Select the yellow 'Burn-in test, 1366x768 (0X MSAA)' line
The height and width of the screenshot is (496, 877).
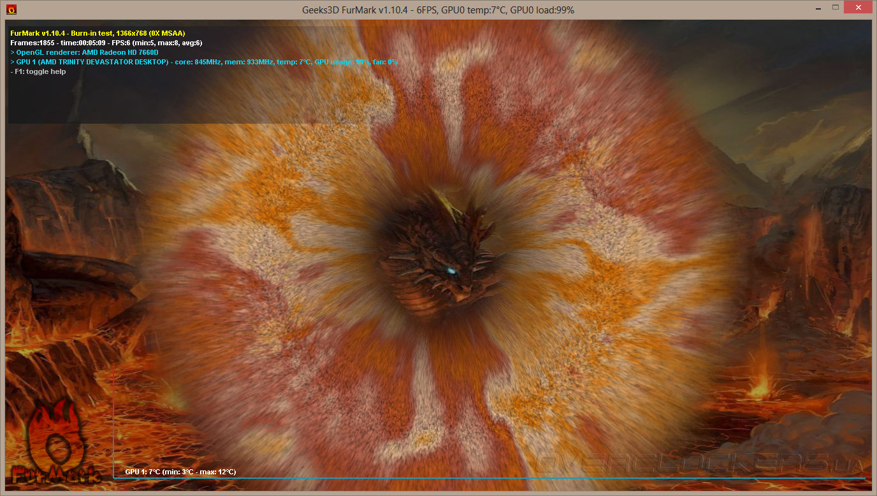pos(98,33)
